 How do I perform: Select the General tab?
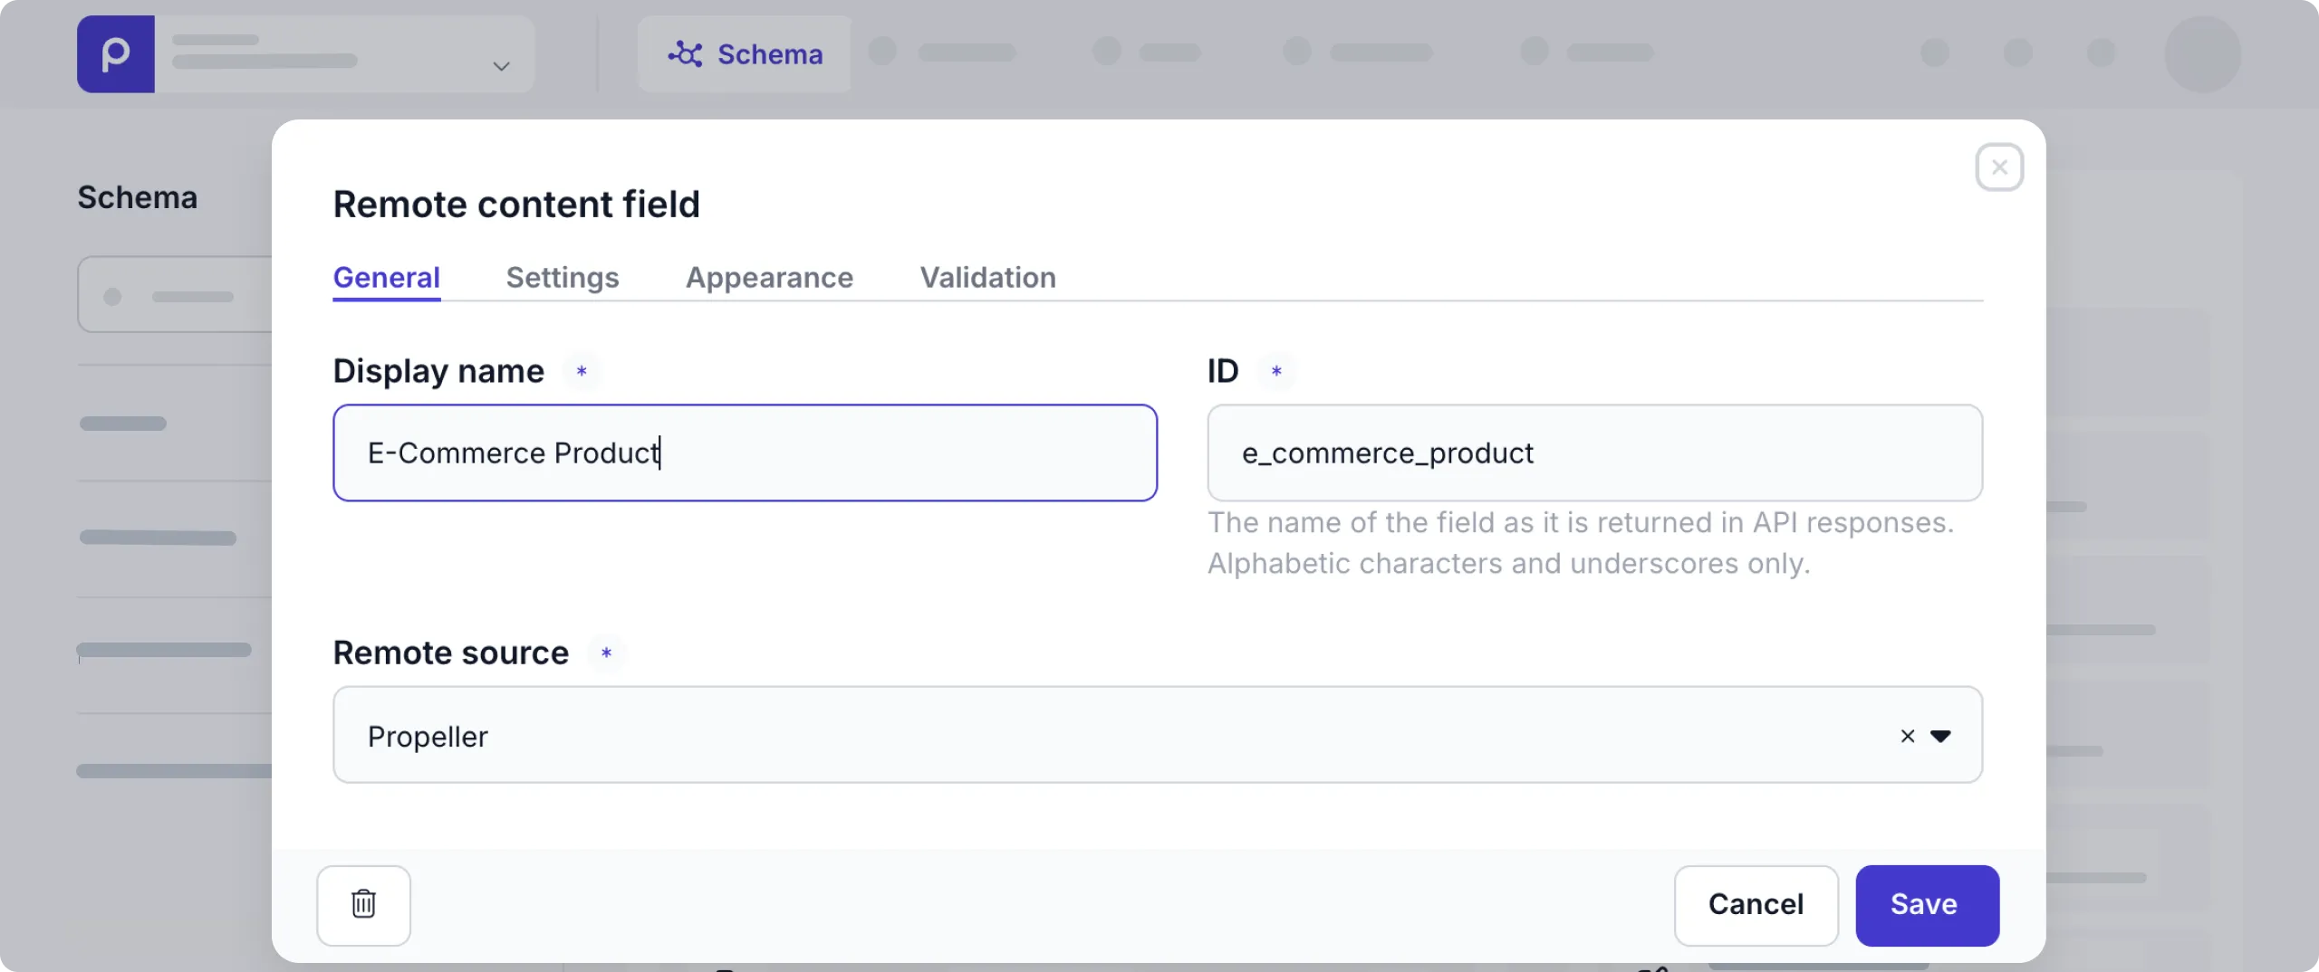coord(386,278)
